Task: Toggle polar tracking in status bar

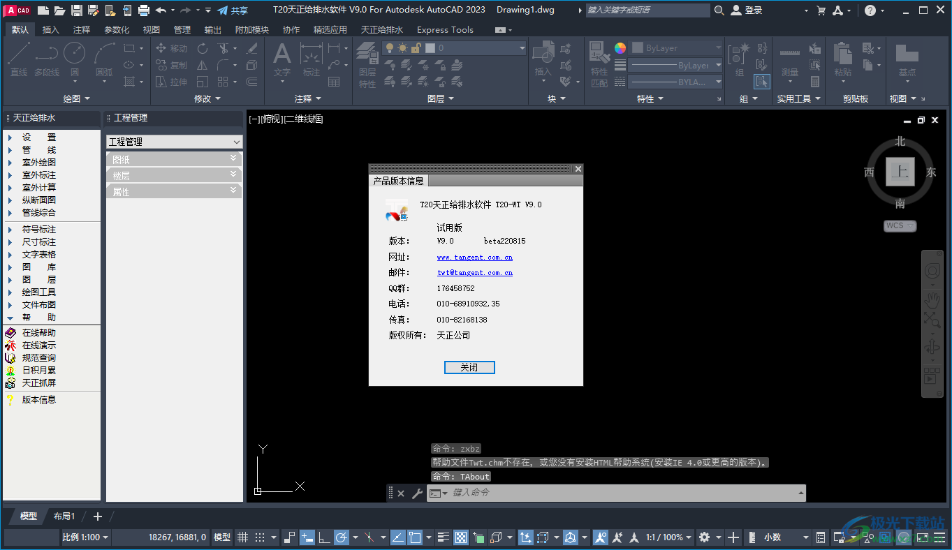Action: [342, 537]
